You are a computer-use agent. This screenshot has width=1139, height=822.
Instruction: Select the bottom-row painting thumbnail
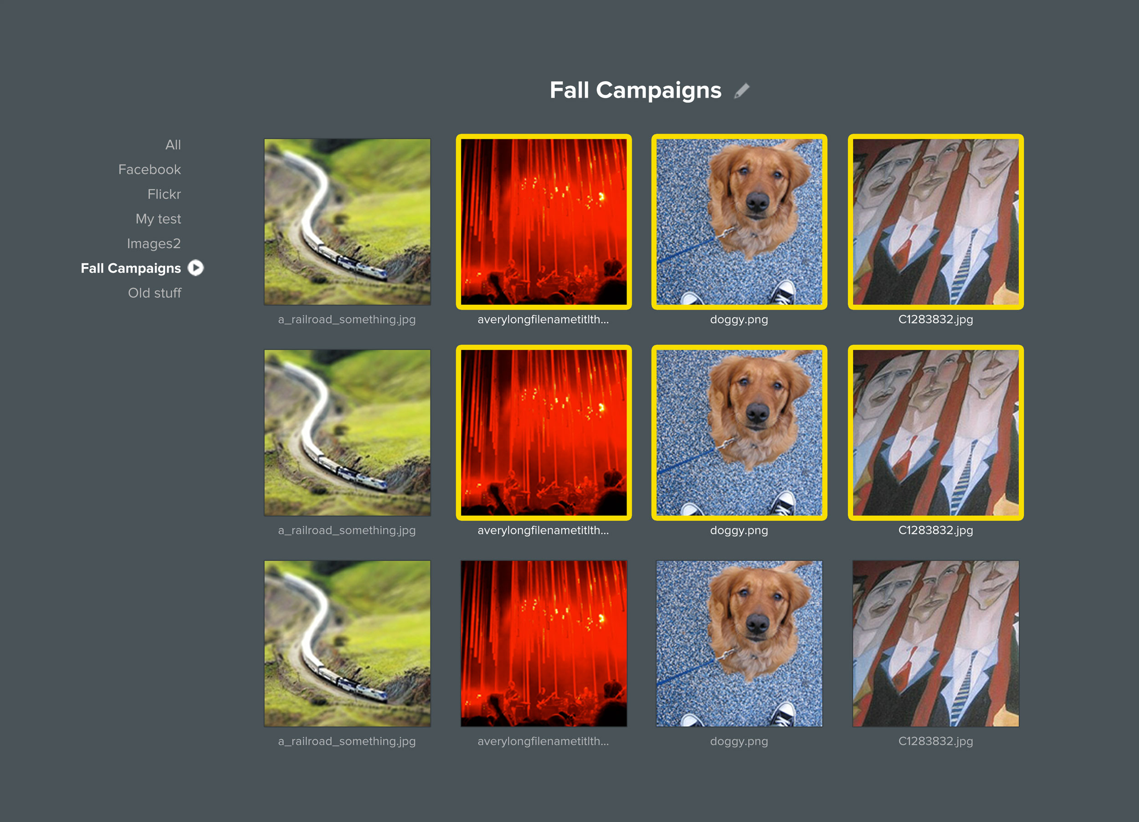[x=935, y=644]
